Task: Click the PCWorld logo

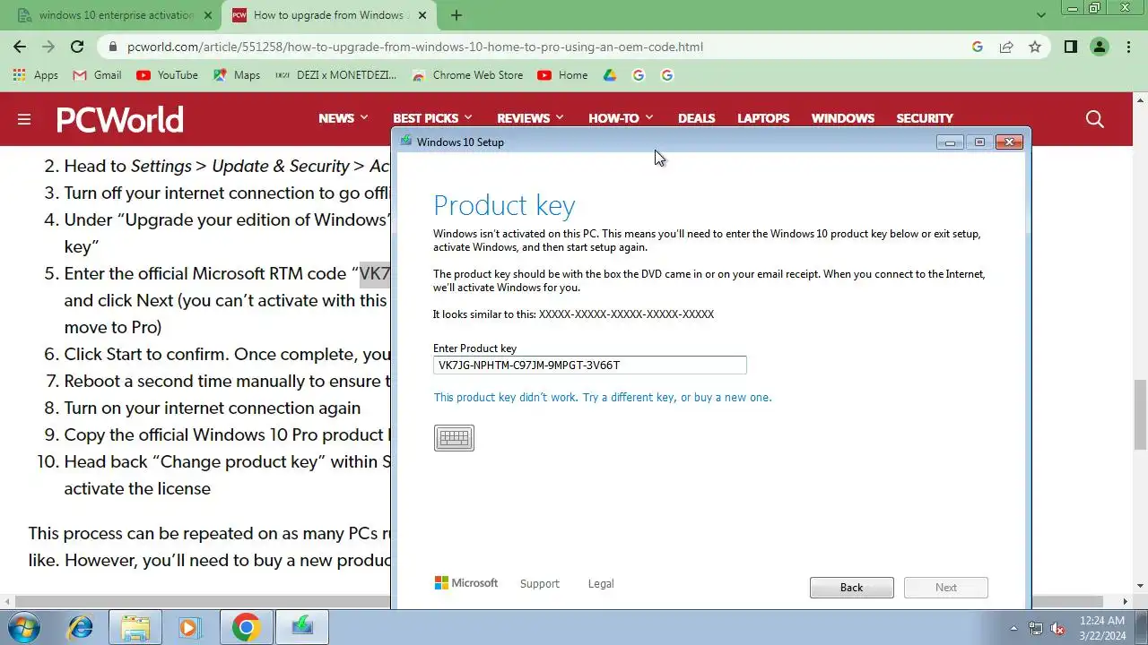Action: (x=120, y=119)
